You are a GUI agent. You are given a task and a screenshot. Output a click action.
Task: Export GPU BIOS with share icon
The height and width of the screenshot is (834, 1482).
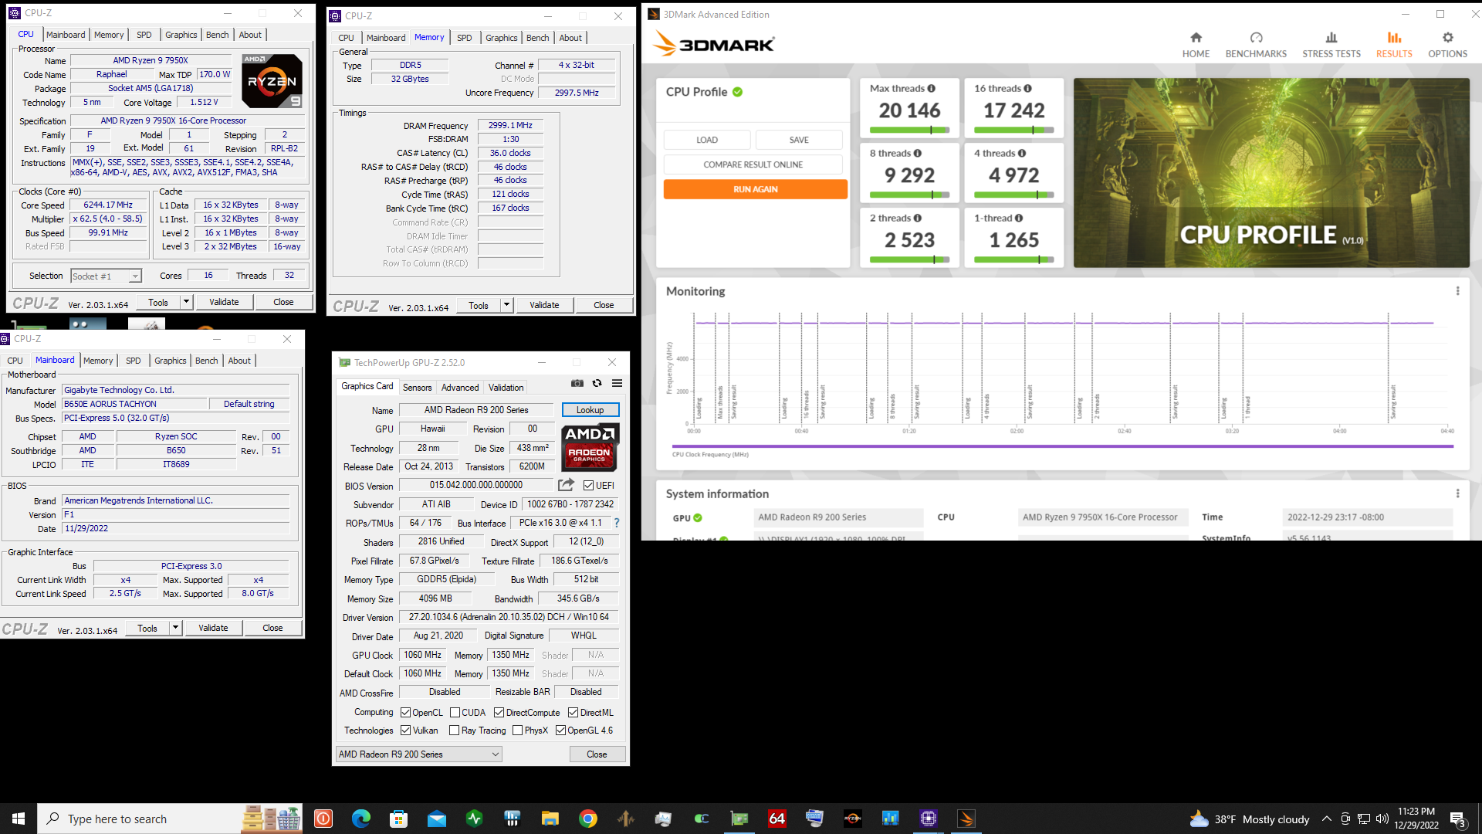tap(566, 485)
